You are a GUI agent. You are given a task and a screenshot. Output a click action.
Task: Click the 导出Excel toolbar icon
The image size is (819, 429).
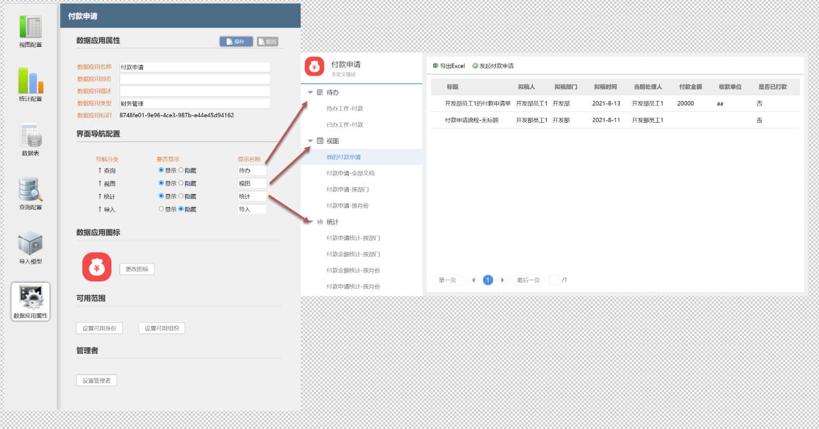435,66
